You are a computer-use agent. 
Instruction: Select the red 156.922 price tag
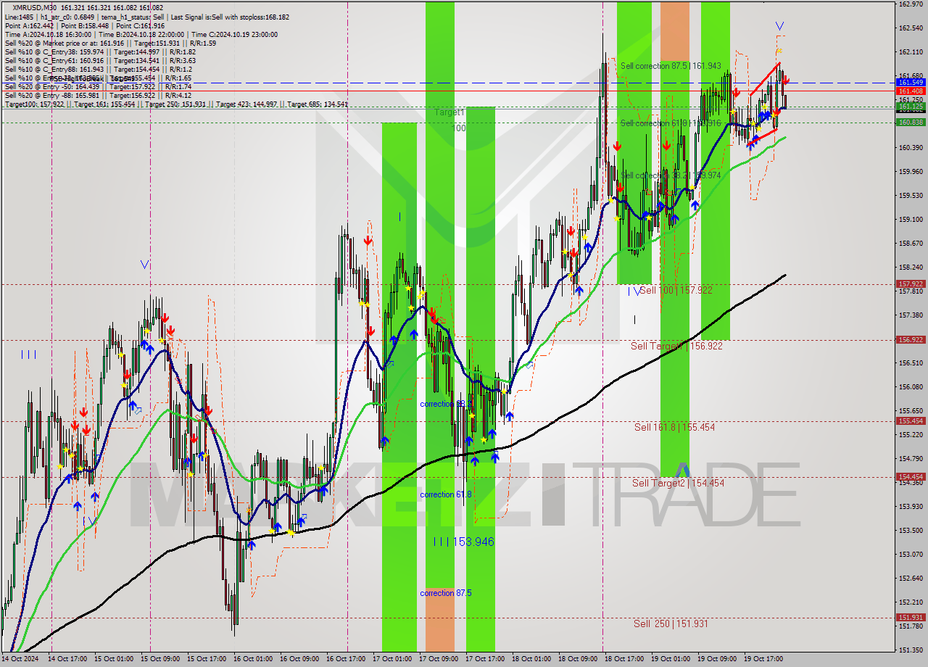(911, 339)
